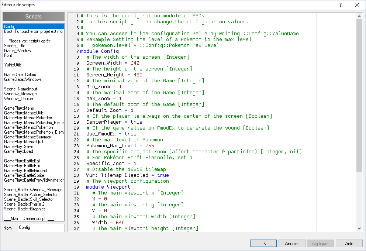Click the Pokemon_Max_Level value 255
The image size is (366, 251).
coord(150,146)
